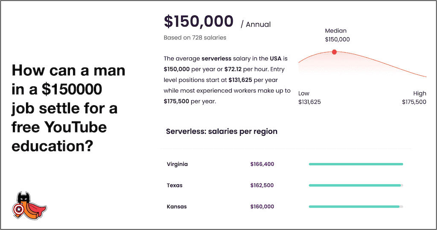Click the superhero mascot logo
This screenshot has height=230, width=437.
pos(29,206)
